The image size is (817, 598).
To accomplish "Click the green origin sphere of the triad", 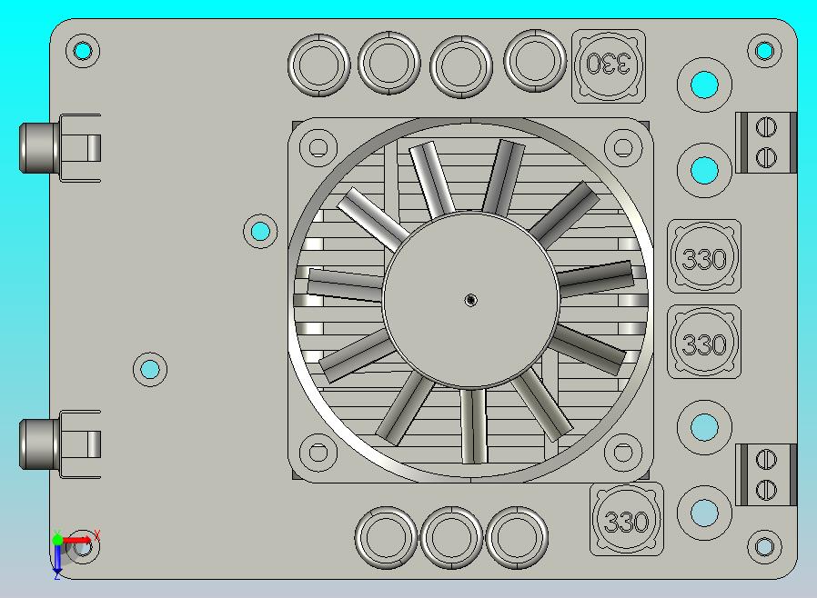I will click(58, 540).
